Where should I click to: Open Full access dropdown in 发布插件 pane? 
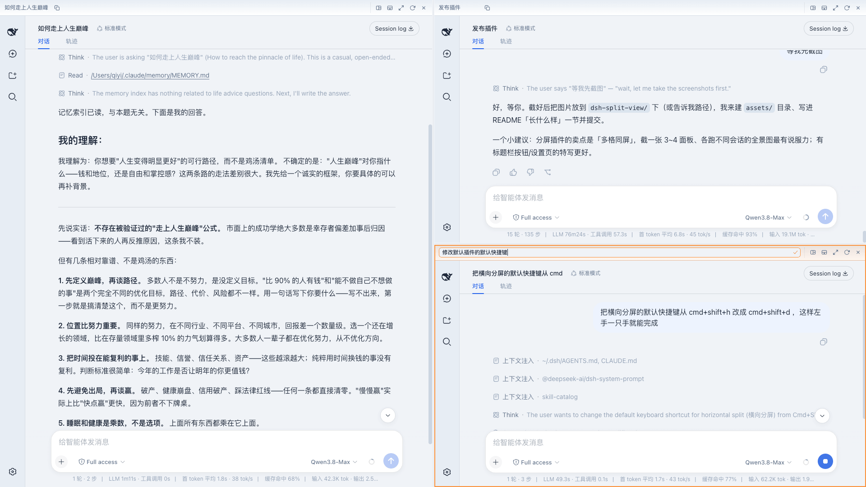536,217
